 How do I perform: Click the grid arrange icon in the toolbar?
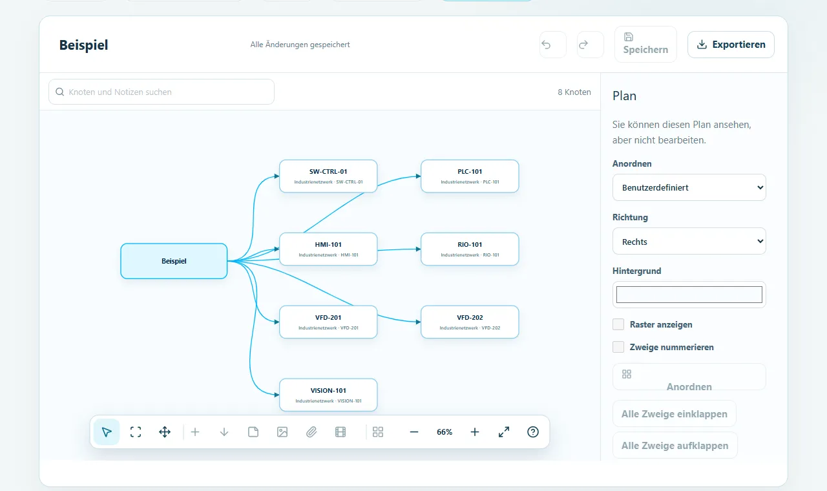(378, 432)
